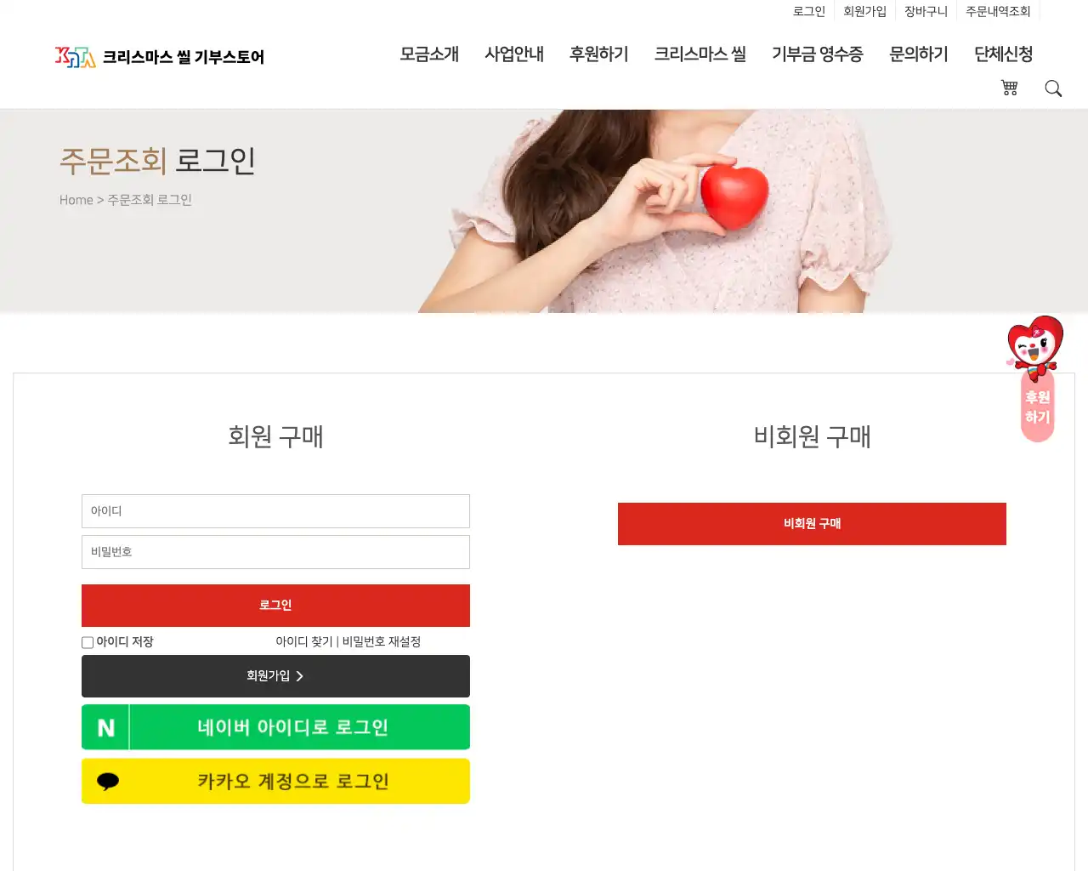Image resolution: width=1088 pixels, height=871 pixels.
Task: Focus the 아이디 input field
Action: click(x=275, y=511)
